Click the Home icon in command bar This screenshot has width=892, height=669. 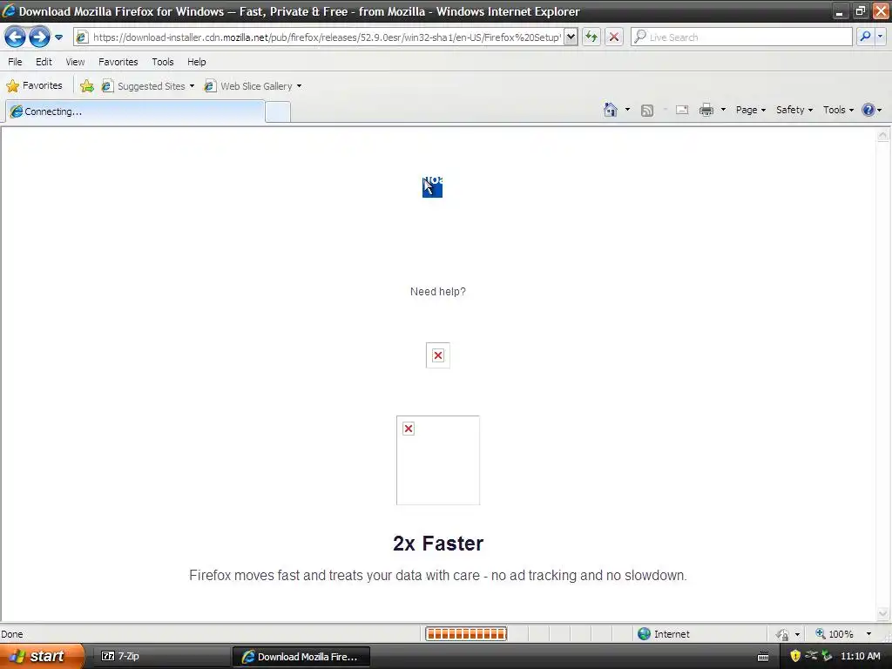(x=611, y=110)
